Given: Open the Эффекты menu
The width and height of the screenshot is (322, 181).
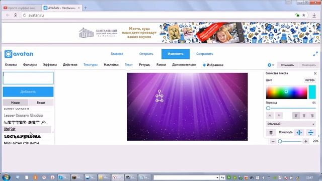Looking at the screenshot, I should point(50,65).
